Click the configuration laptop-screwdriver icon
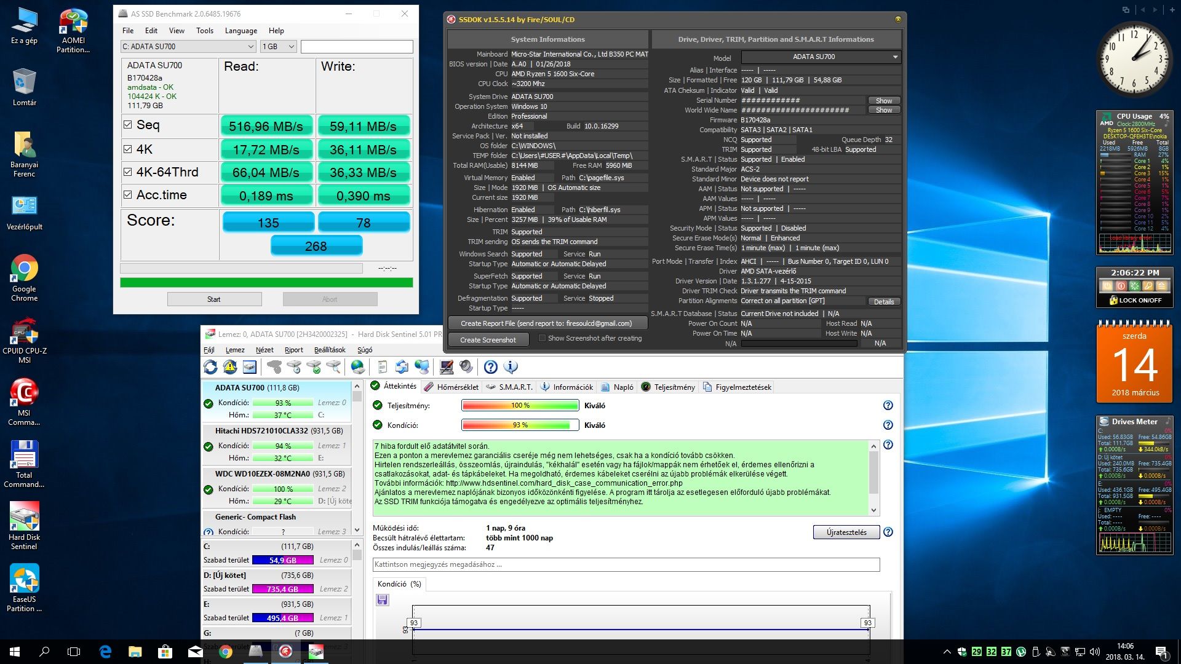 447,367
